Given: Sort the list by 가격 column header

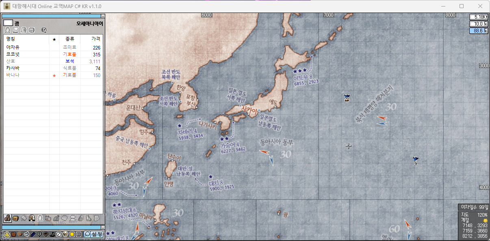Looking at the screenshot, I should coord(96,39).
